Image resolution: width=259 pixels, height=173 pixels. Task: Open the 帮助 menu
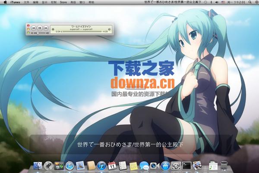click(x=92, y=2)
